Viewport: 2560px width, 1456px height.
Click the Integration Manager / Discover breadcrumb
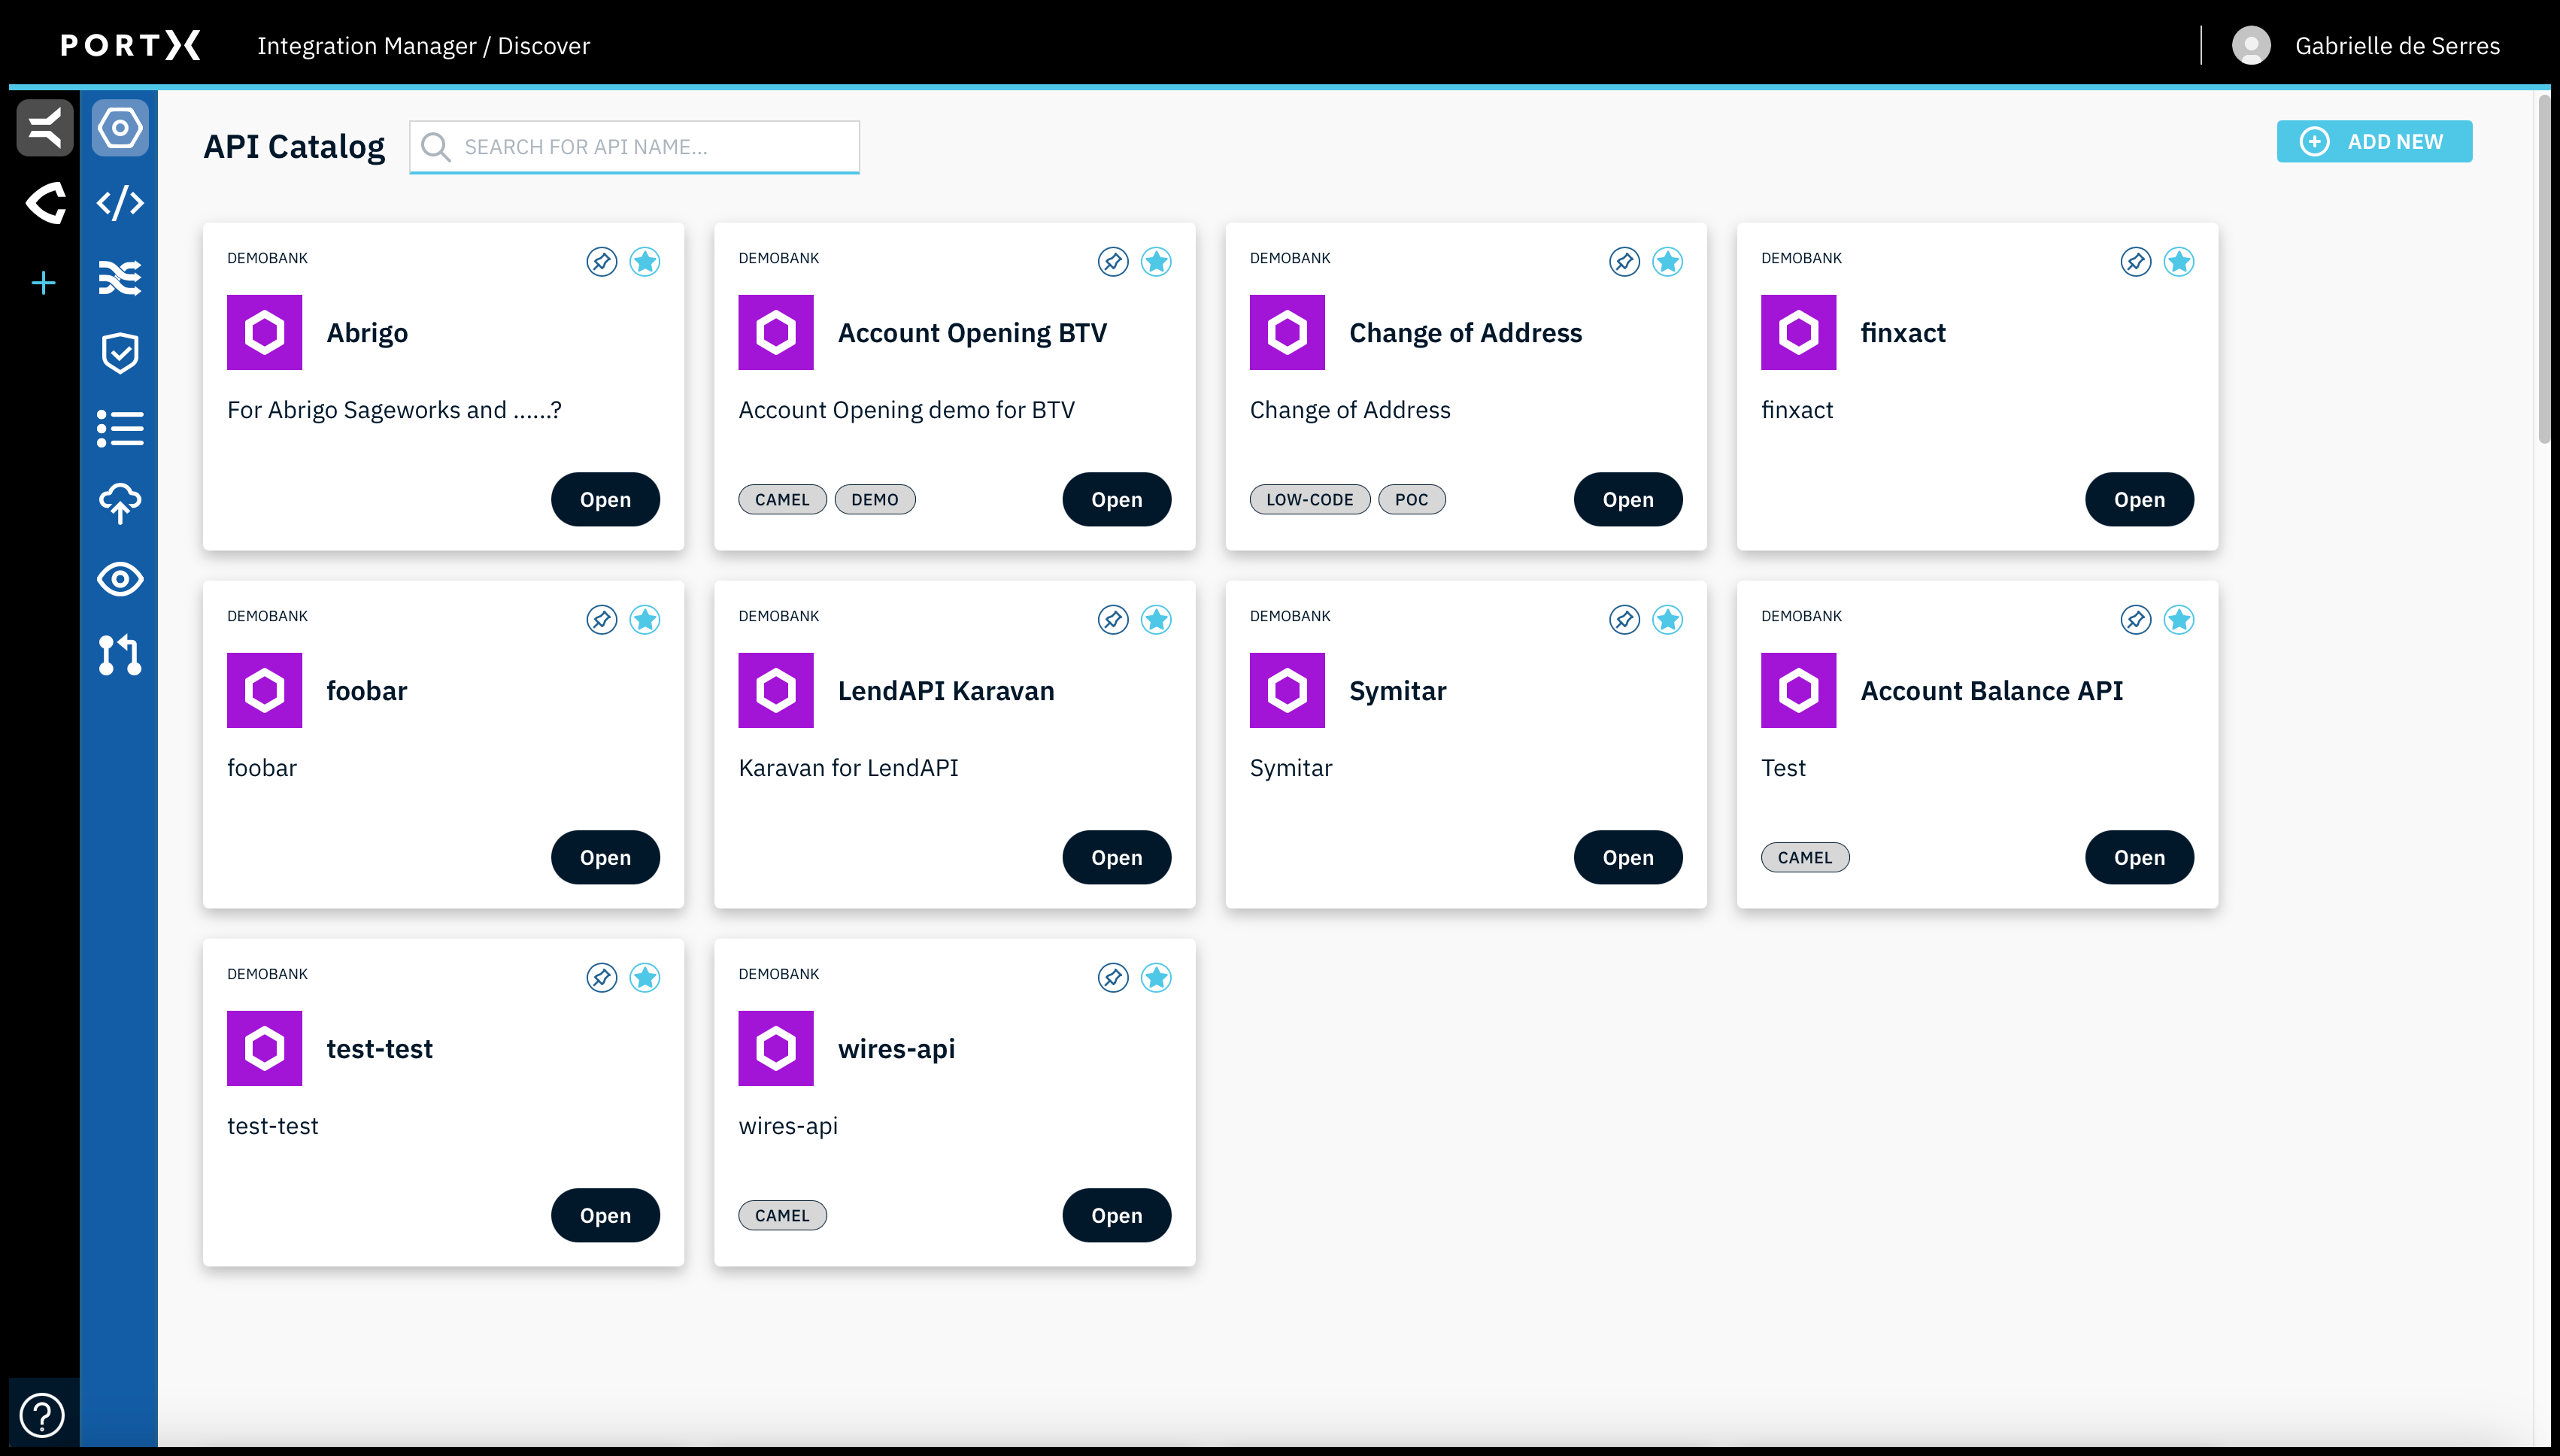(423, 46)
